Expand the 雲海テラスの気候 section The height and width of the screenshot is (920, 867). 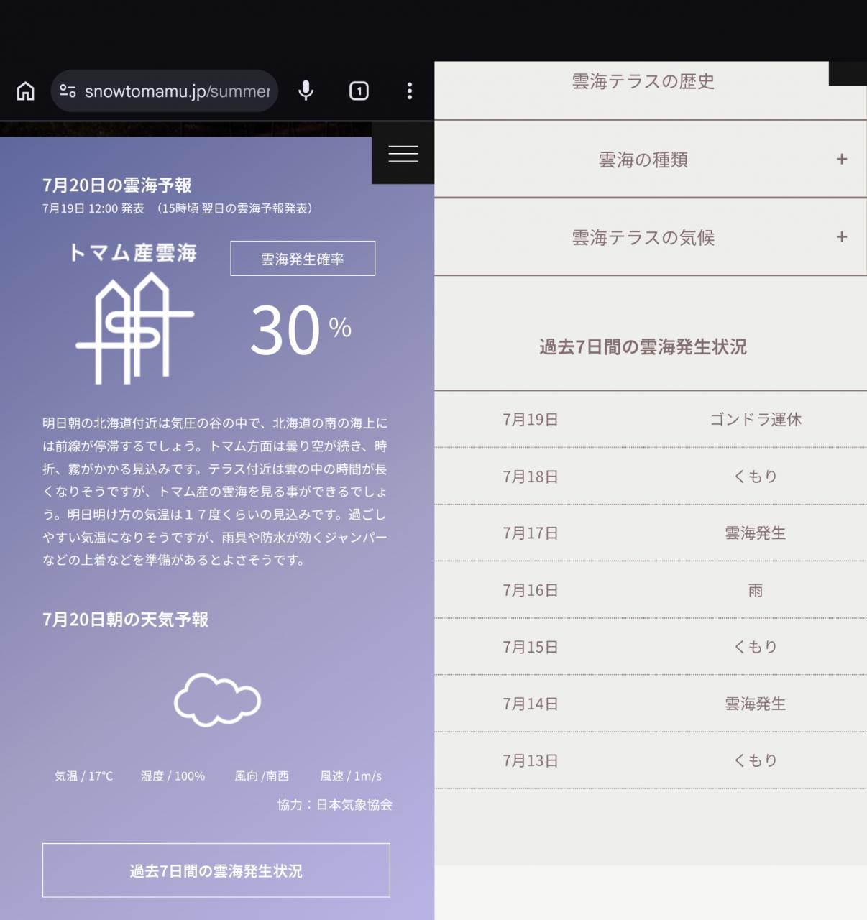[651, 237]
